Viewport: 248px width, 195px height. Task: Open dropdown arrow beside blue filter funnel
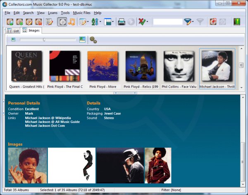coord(193,22)
